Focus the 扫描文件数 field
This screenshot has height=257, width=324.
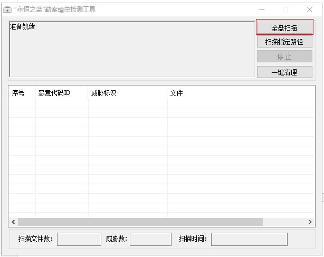[79, 239]
